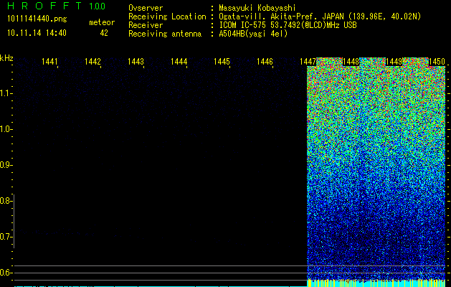The height and width of the screenshot is (287, 451).
Task: Click the 1445 time marker
Action: [222, 62]
